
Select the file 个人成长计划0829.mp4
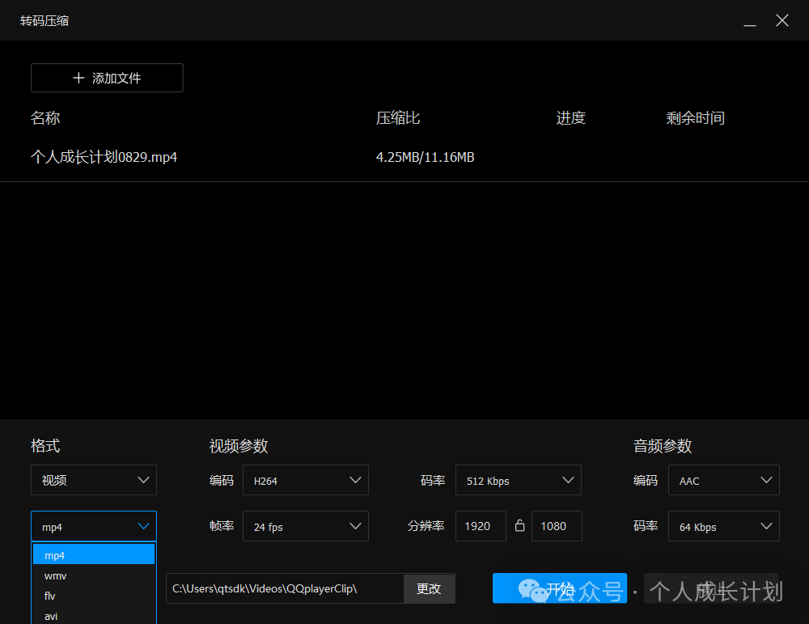[x=104, y=157]
